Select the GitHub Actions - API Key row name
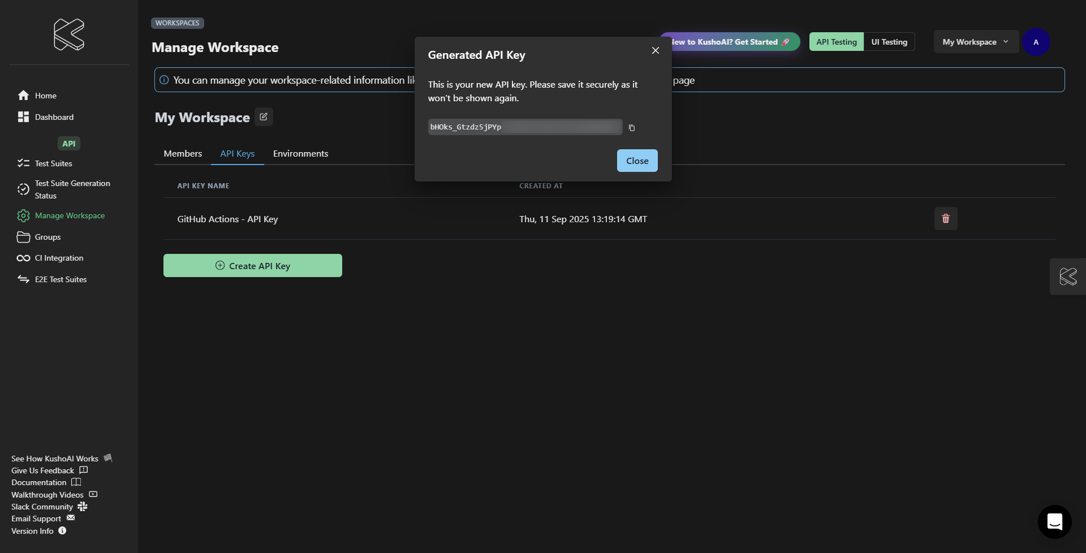This screenshot has width=1086, height=553. 227,219
